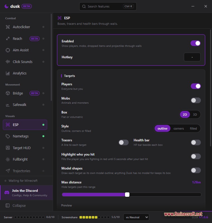Click the Ctrl K shortcut badge
212x223 pixels.
pos(128,6)
